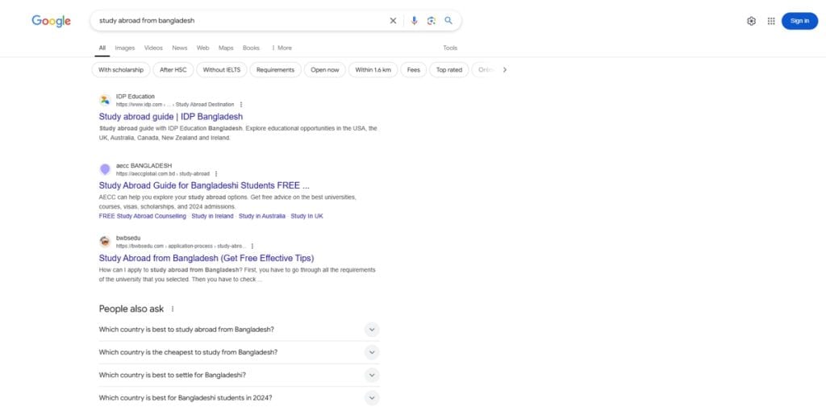Open the Google apps grid icon
826x407 pixels.
[771, 21]
